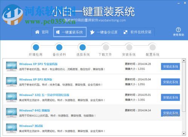
Task: Install Windows XP SP3 纯净版 system
Action: coord(170,82)
